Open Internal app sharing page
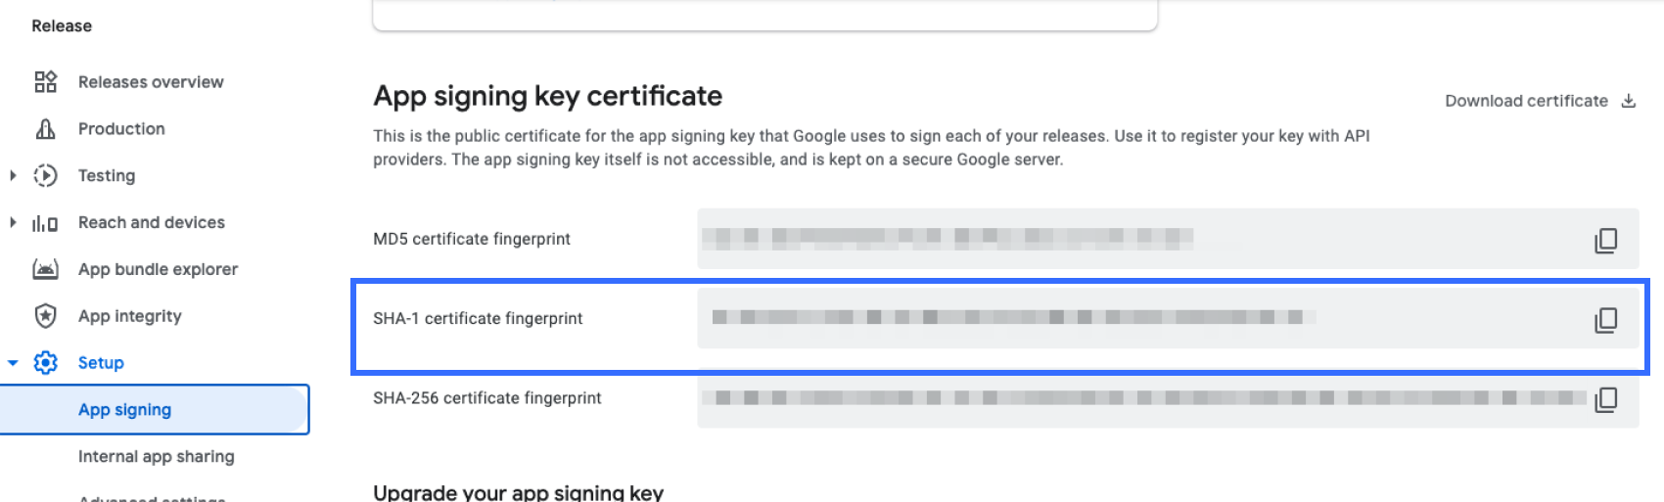The image size is (1664, 502). tap(156, 457)
